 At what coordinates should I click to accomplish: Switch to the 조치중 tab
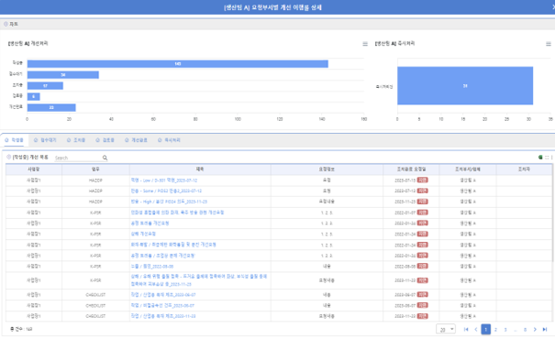pyautogui.click(x=76, y=140)
